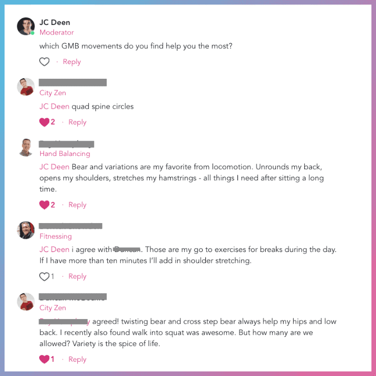Like the shoulder stretching comment
The width and height of the screenshot is (376, 376).
pos(44,276)
